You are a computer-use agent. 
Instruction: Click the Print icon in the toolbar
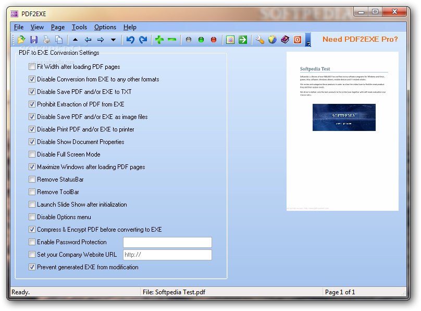coord(47,40)
